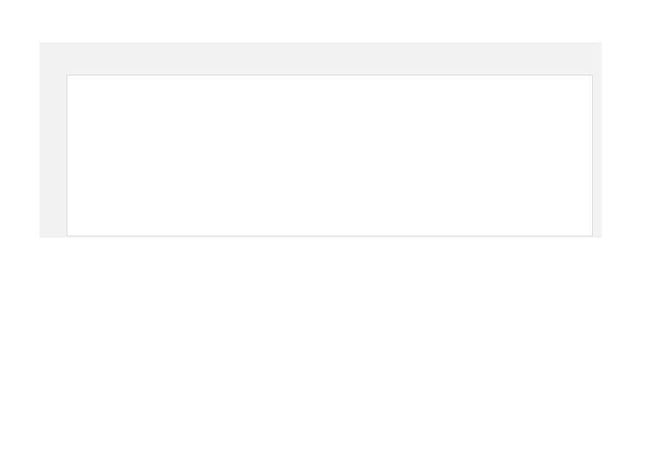Click the right border of the white box
This screenshot has width=647, height=457.
(593, 155)
